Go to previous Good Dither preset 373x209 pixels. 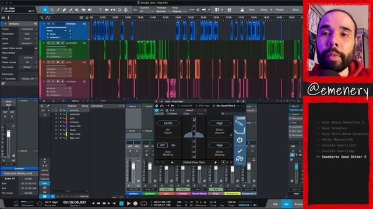point(172,163)
